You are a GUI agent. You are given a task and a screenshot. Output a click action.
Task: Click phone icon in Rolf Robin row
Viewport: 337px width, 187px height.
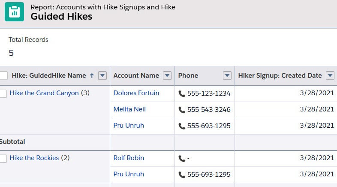[x=182, y=158]
